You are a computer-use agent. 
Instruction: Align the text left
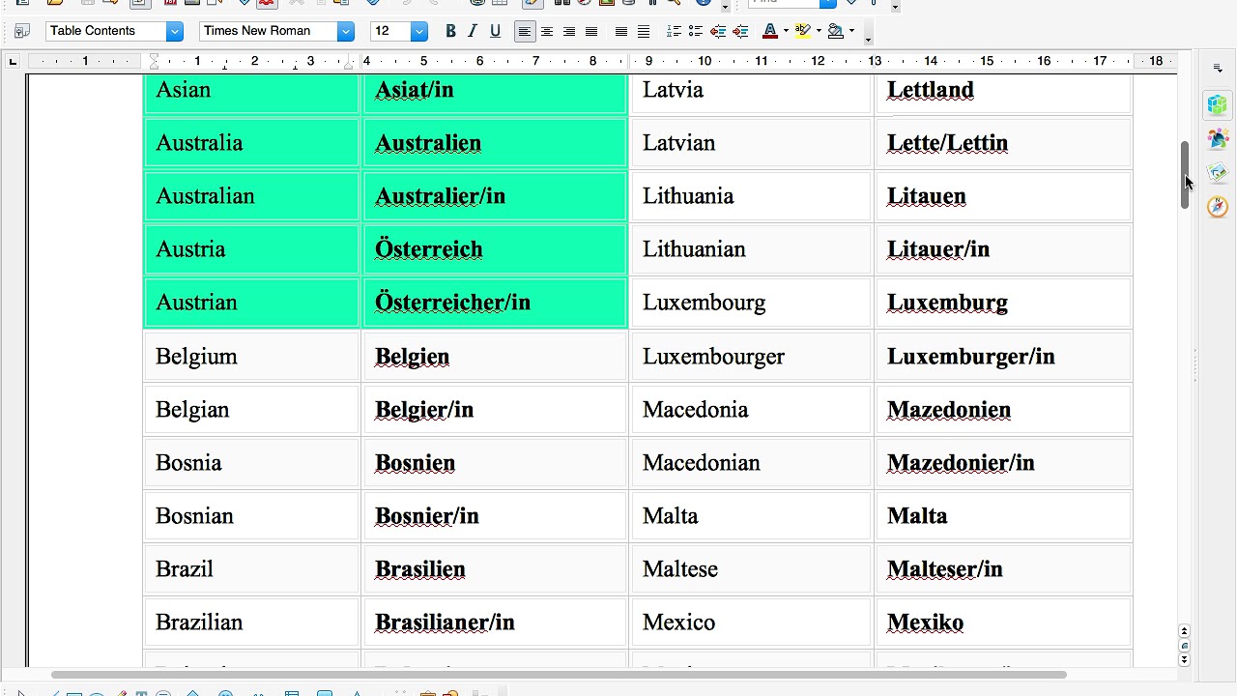point(524,32)
